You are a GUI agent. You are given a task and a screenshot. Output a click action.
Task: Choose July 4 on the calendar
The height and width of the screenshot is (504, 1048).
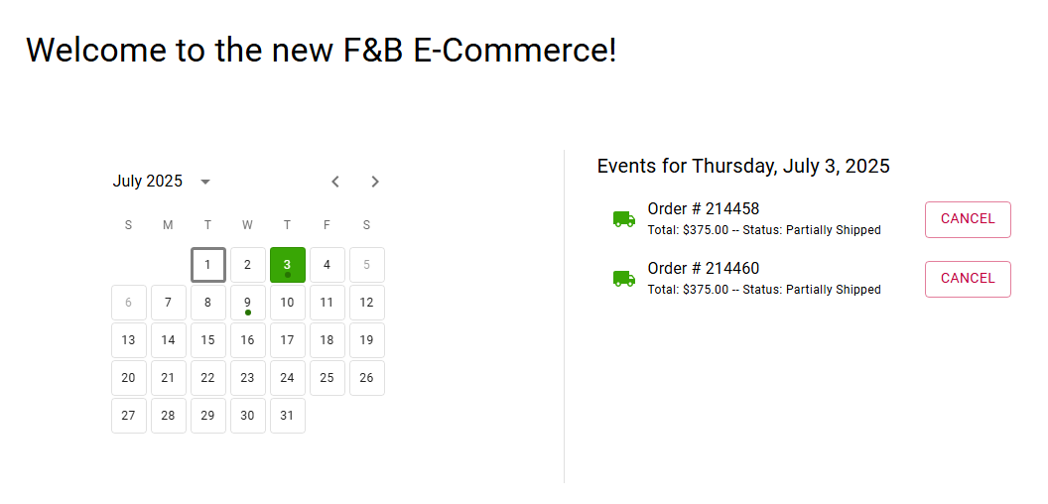[x=327, y=265]
